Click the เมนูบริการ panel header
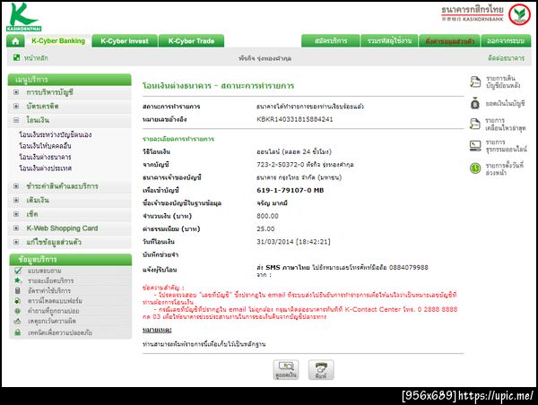This screenshot has height=405, width=538. tap(69, 80)
